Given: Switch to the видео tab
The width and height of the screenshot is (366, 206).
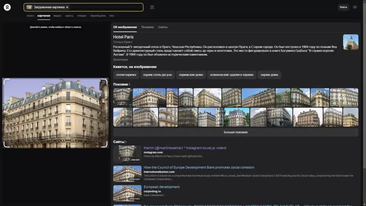Looking at the screenshot, I should (x=58, y=16).
